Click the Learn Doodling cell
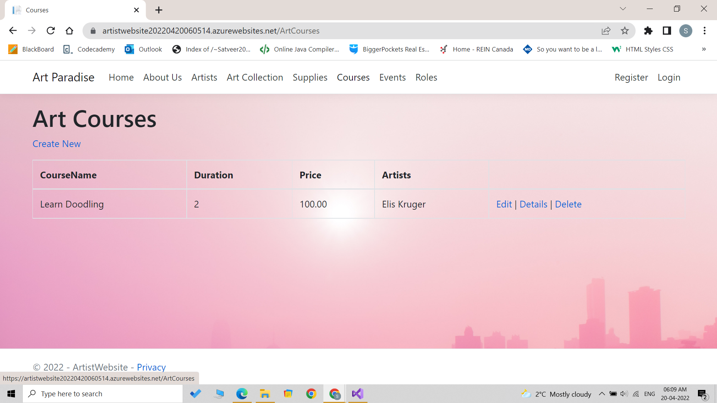717x403 pixels. point(109,204)
